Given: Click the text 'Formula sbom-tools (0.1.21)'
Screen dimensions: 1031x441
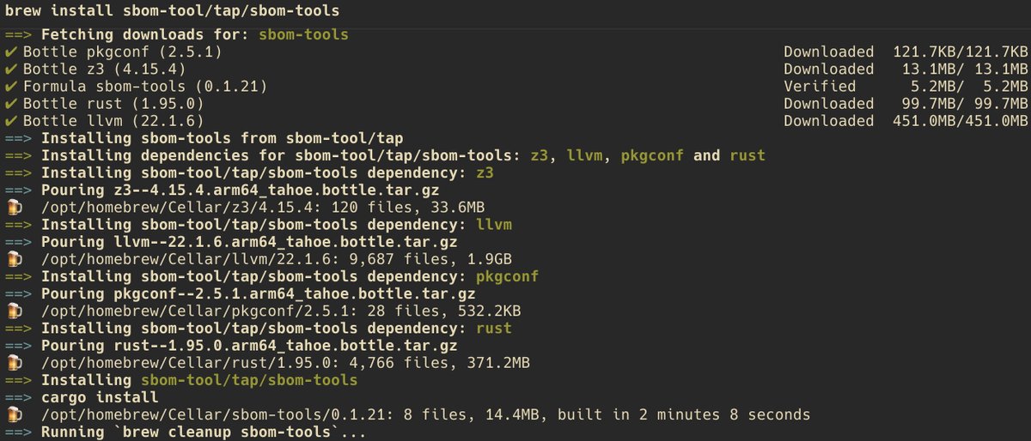Looking at the screenshot, I should (x=146, y=87).
